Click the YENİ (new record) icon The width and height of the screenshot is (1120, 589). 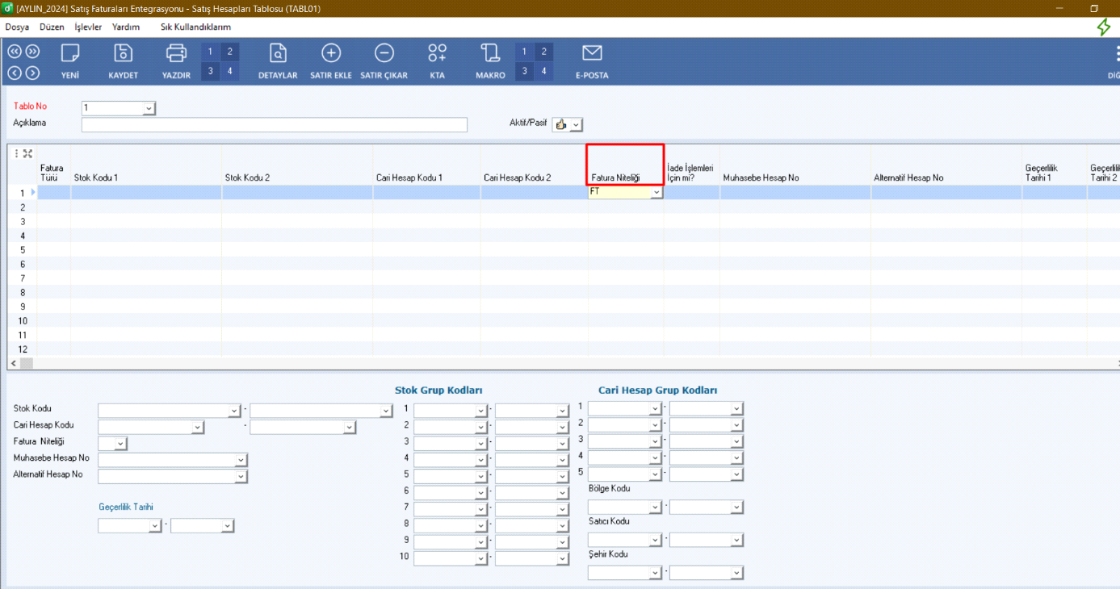click(x=70, y=54)
